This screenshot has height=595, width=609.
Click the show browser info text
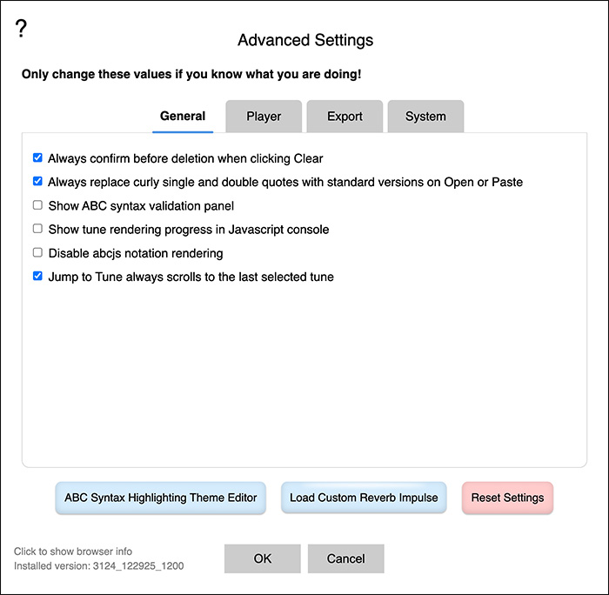73,552
